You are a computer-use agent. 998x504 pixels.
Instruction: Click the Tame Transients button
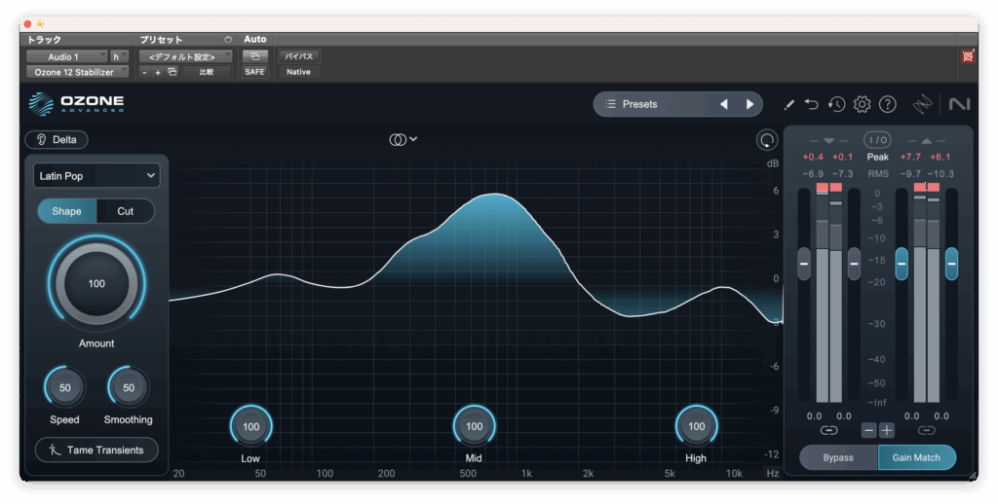click(96, 450)
